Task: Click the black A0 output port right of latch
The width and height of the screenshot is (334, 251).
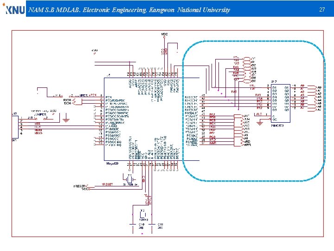Action: [319, 87]
